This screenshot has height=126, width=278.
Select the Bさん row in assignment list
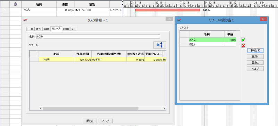(x=208, y=45)
